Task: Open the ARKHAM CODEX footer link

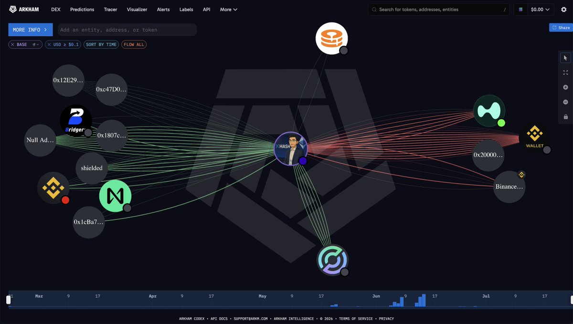Action: pyautogui.click(x=192, y=318)
